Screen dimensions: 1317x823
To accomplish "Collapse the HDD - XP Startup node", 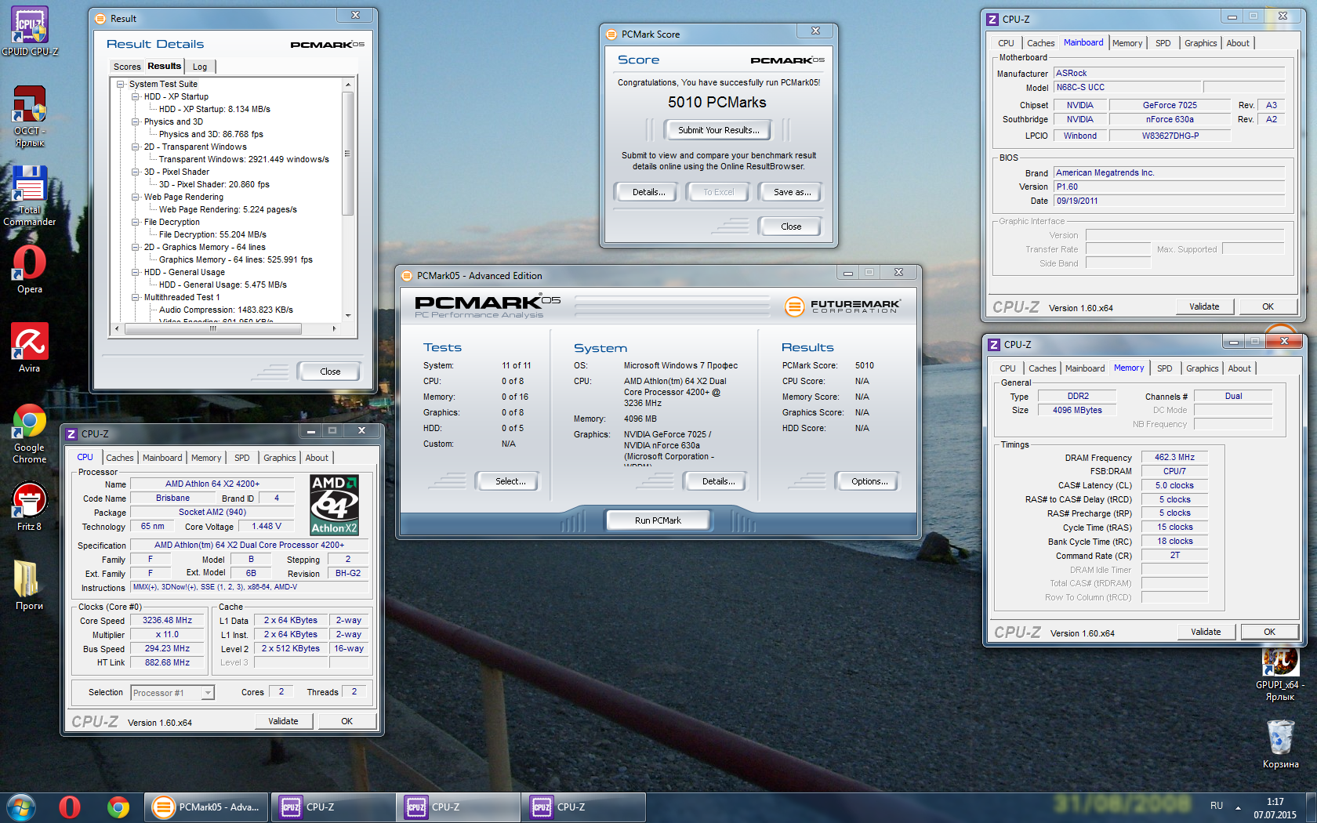I will [136, 96].
